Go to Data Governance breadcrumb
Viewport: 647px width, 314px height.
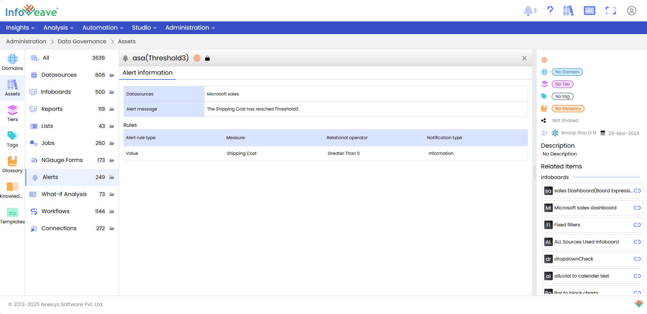tap(82, 41)
